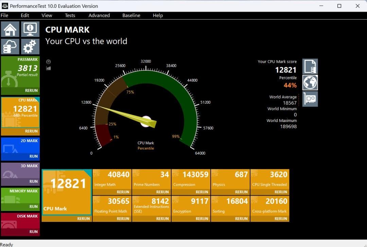Screen dimensions: 367x247
Task: Click the Home icon in the top-left sidebar
Action: click(x=10, y=29)
